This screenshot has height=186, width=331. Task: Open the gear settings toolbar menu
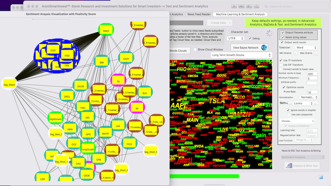click(x=249, y=6)
